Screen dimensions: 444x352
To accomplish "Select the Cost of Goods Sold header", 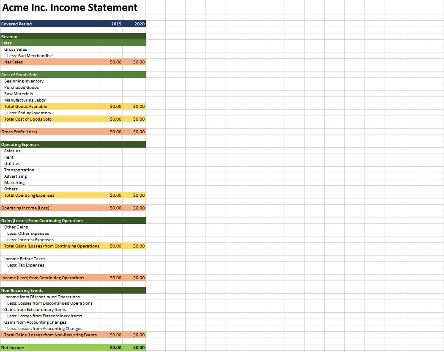I will pos(19,75).
